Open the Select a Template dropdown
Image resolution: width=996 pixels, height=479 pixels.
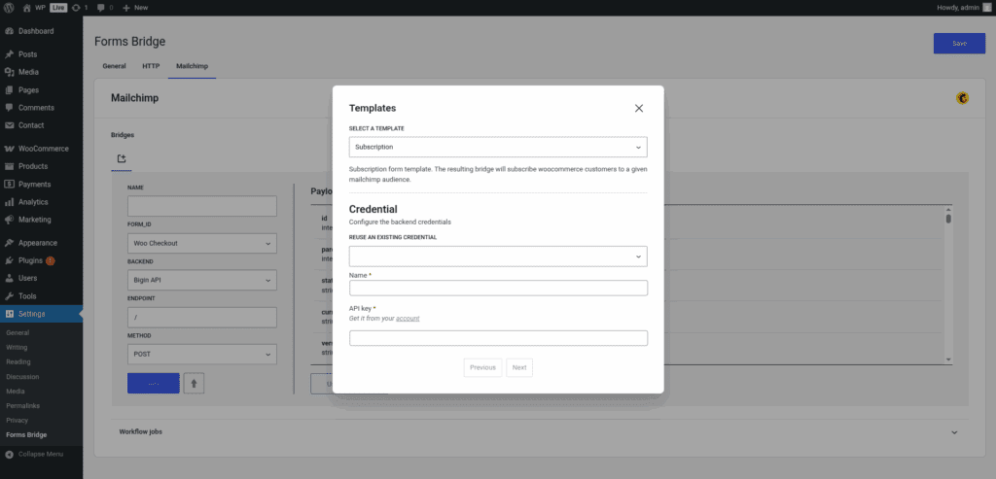coord(498,147)
